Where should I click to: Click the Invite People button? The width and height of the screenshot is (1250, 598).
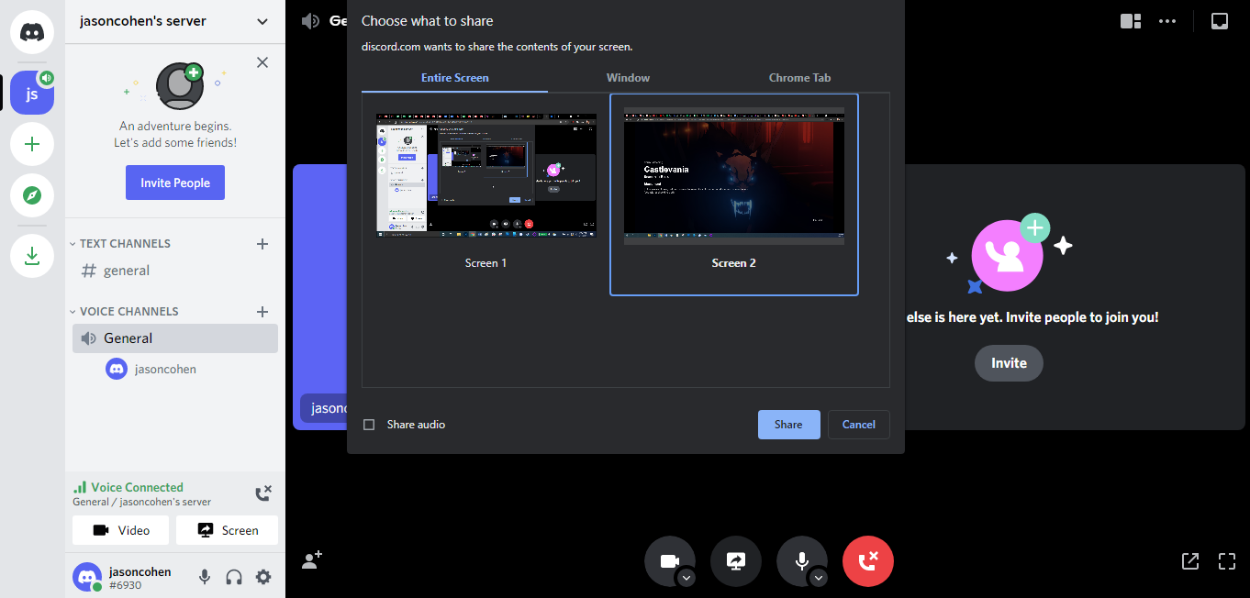(x=175, y=183)
